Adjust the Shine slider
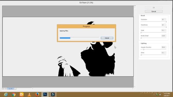 (x=154, y=55)
